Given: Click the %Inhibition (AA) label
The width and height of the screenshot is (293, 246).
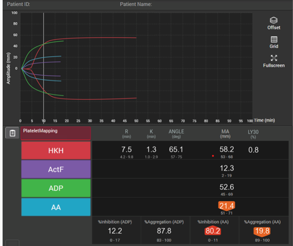Looking at the screenshot, I should pos(213,222).
